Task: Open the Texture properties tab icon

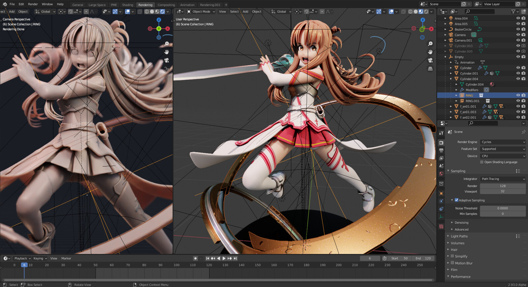Action: tap(441, 227)
